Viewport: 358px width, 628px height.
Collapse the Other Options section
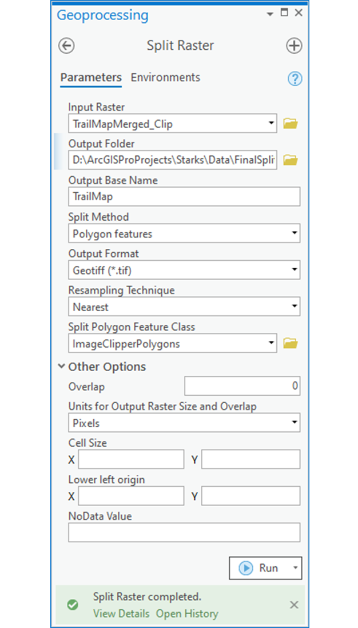[x=63, y=367]
